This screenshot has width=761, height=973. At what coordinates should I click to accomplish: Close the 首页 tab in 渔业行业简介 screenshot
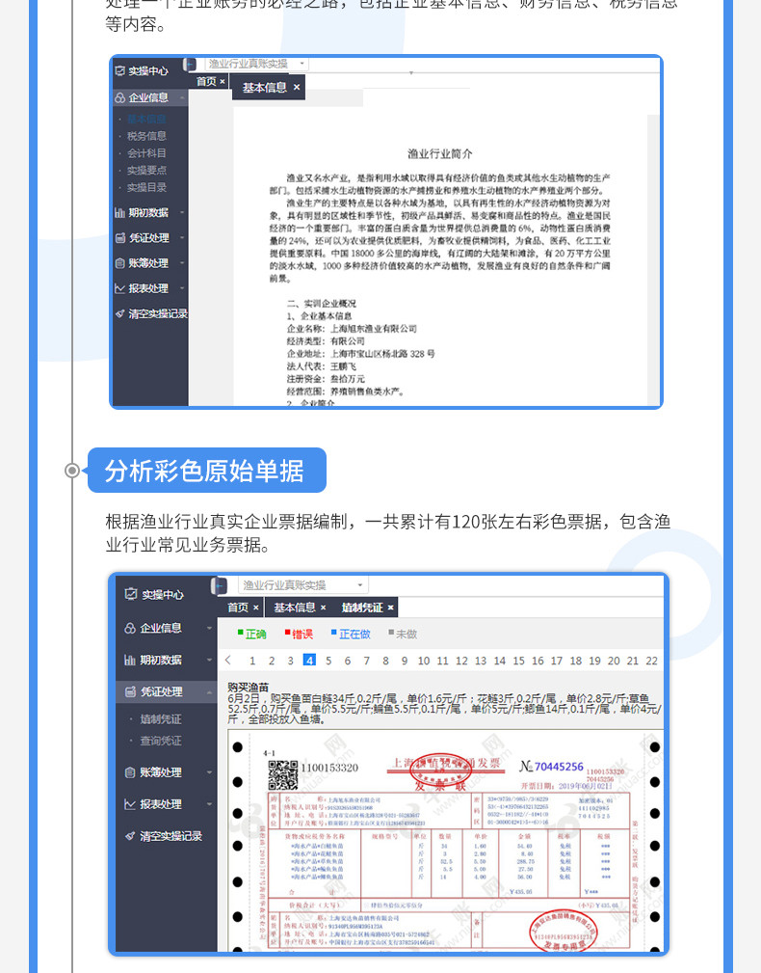(x=223, y=81)
